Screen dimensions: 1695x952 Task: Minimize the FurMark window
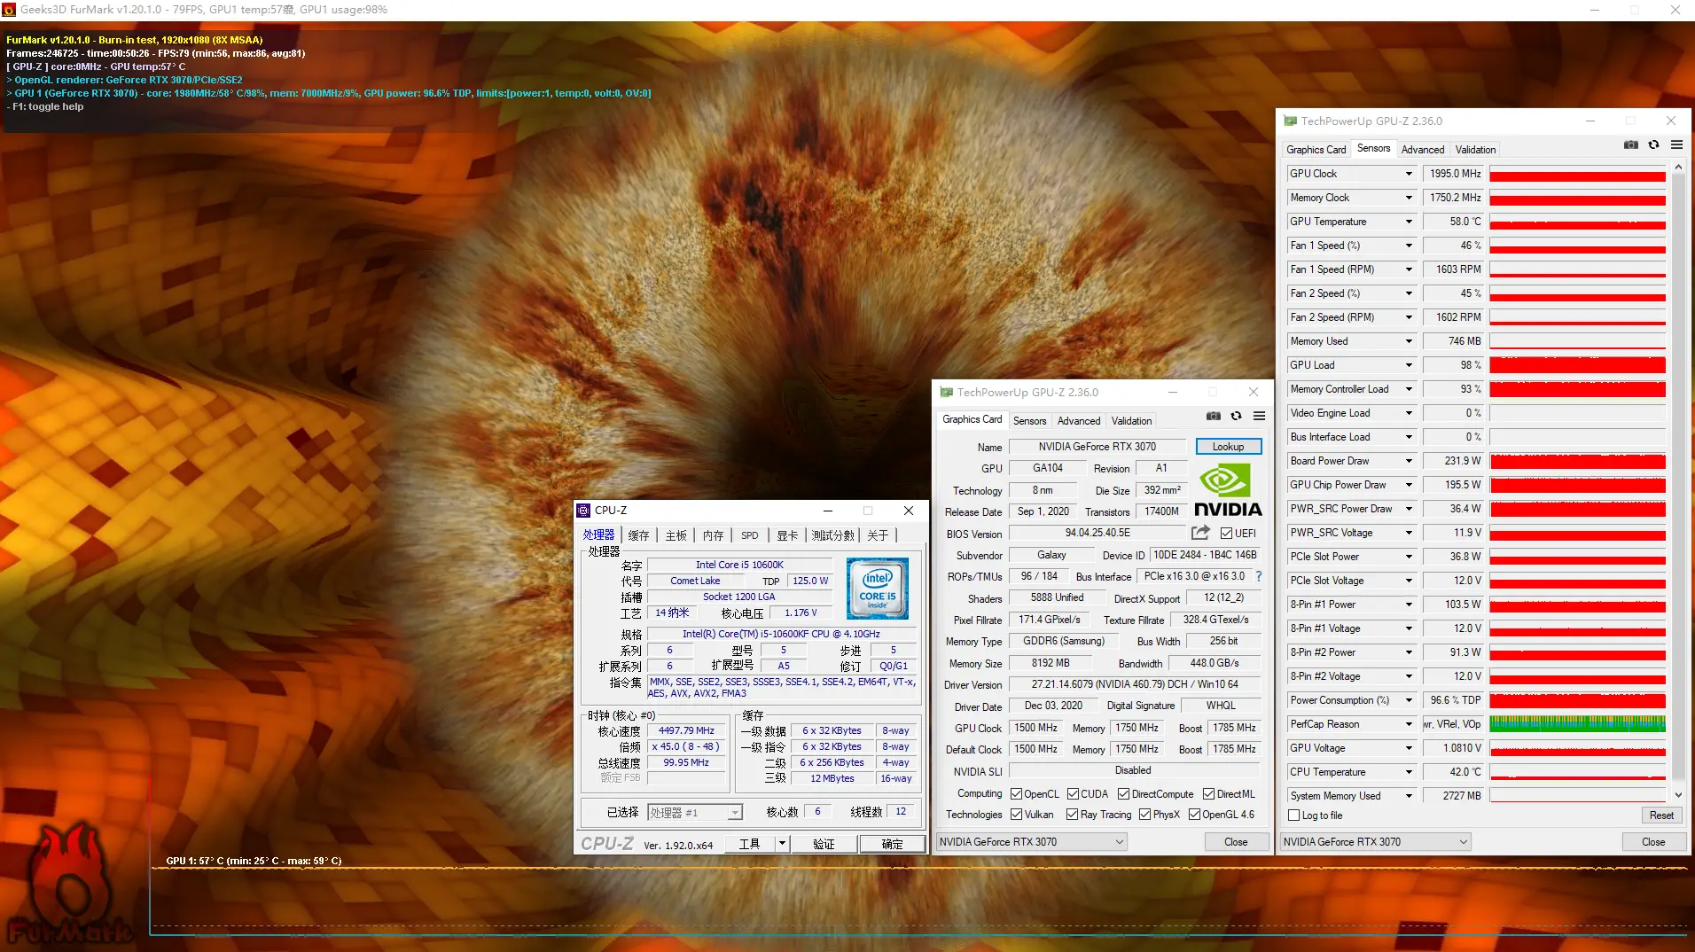pyautogui.click(x=1594, y=10)
